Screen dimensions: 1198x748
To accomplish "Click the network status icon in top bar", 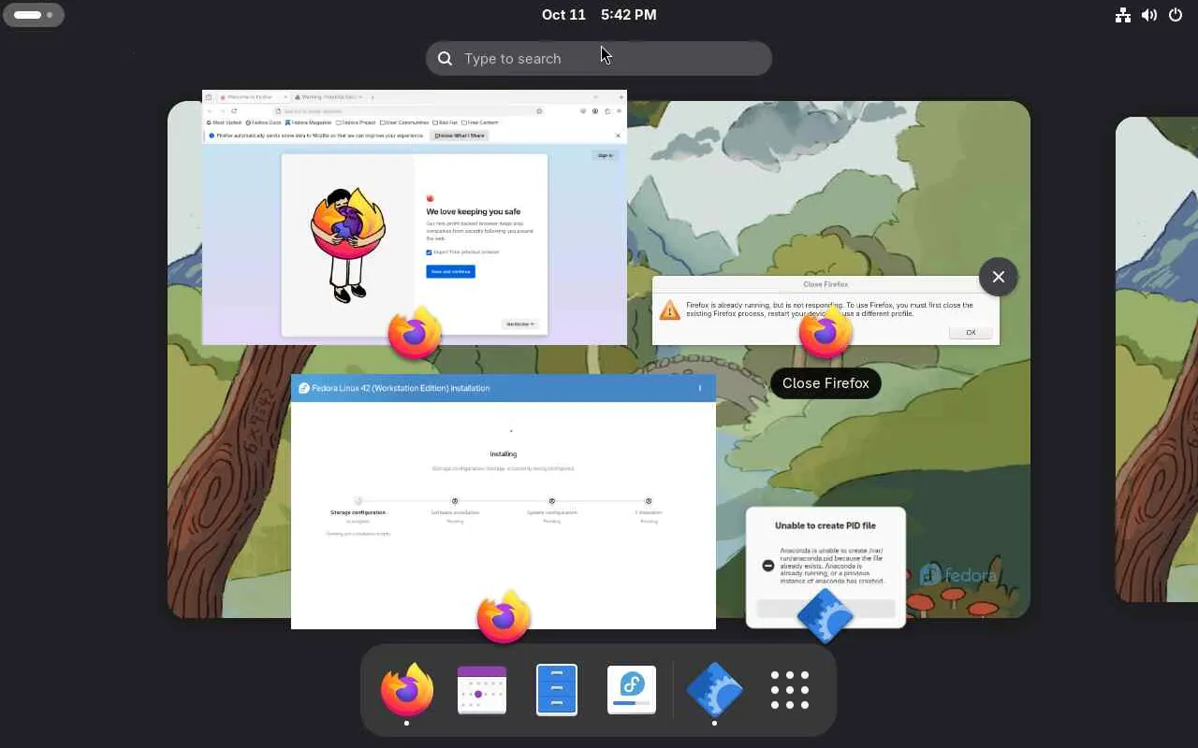I will pyautogui.click(x=1122, y=15).
